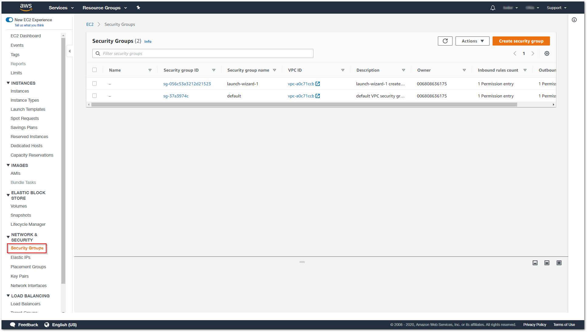The image size is (587, 332).
Task: Open Launch Templates in sidebar
Action: [x=28, y=109]
